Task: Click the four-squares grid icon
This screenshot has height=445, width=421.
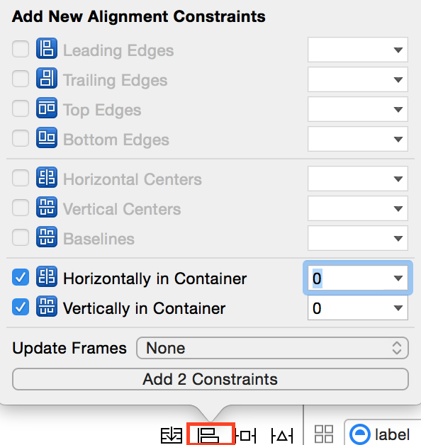Action: pyautogui.click(x=324, y=434)
